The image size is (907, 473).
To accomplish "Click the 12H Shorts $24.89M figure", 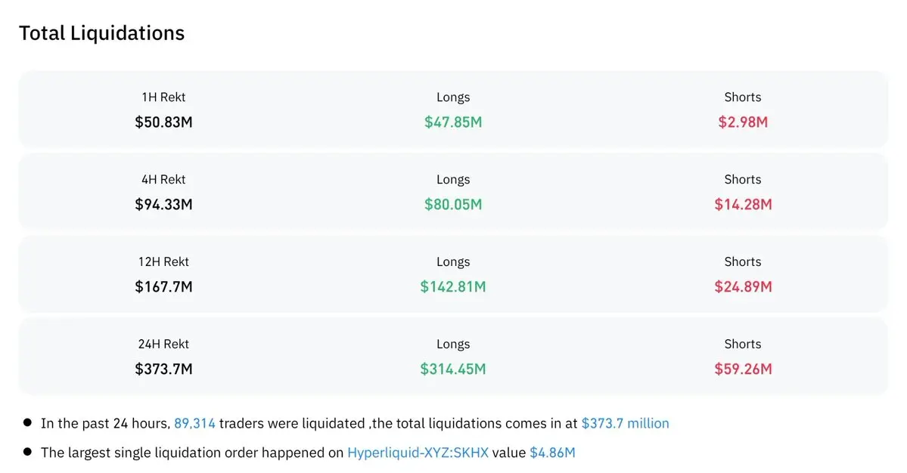I will click(x=743, y=287).
